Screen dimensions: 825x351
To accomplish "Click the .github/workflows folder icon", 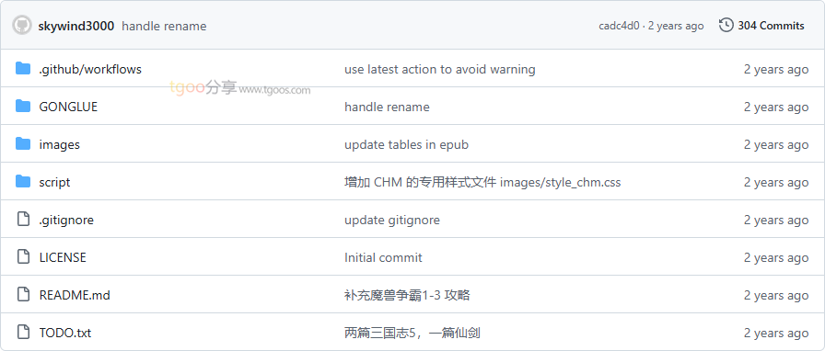I will 23,68.
